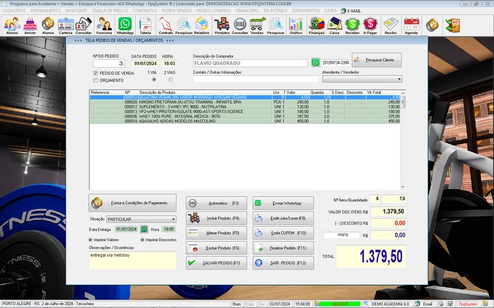This screenshot has width=494, height=308.
Task: Open the Produtos toolbar icon
Action: click(x=222, y=25)
